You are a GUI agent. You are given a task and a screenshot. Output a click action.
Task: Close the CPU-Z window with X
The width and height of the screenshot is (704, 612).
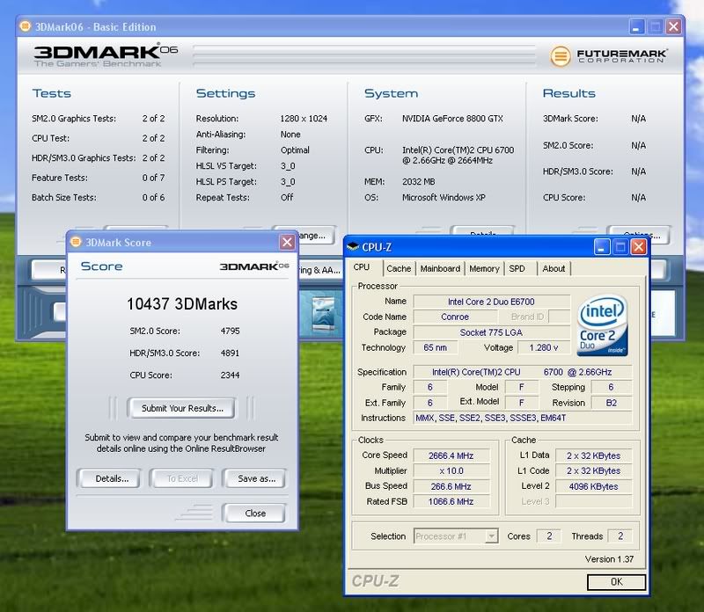point(639,247)
